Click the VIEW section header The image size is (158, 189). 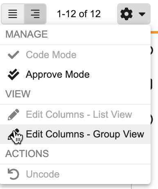point(18,94)
